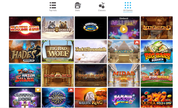Launch the Razor Shark game
This screenshot has height=108, width=178.
(25, 75)
